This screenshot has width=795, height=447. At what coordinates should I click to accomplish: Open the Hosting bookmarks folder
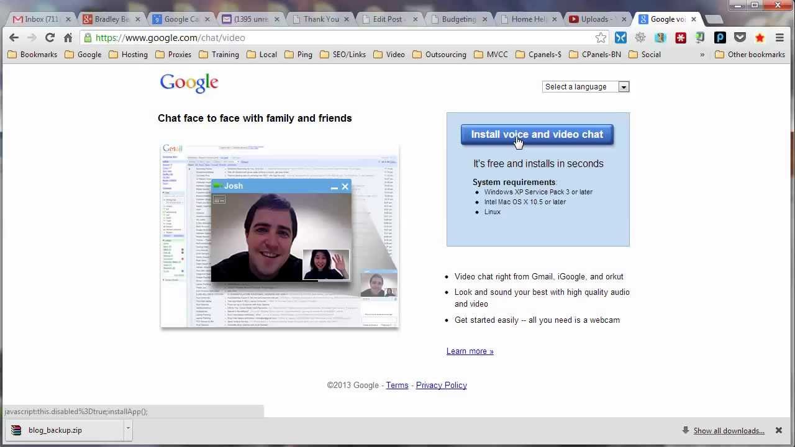(x=128, y=55)
